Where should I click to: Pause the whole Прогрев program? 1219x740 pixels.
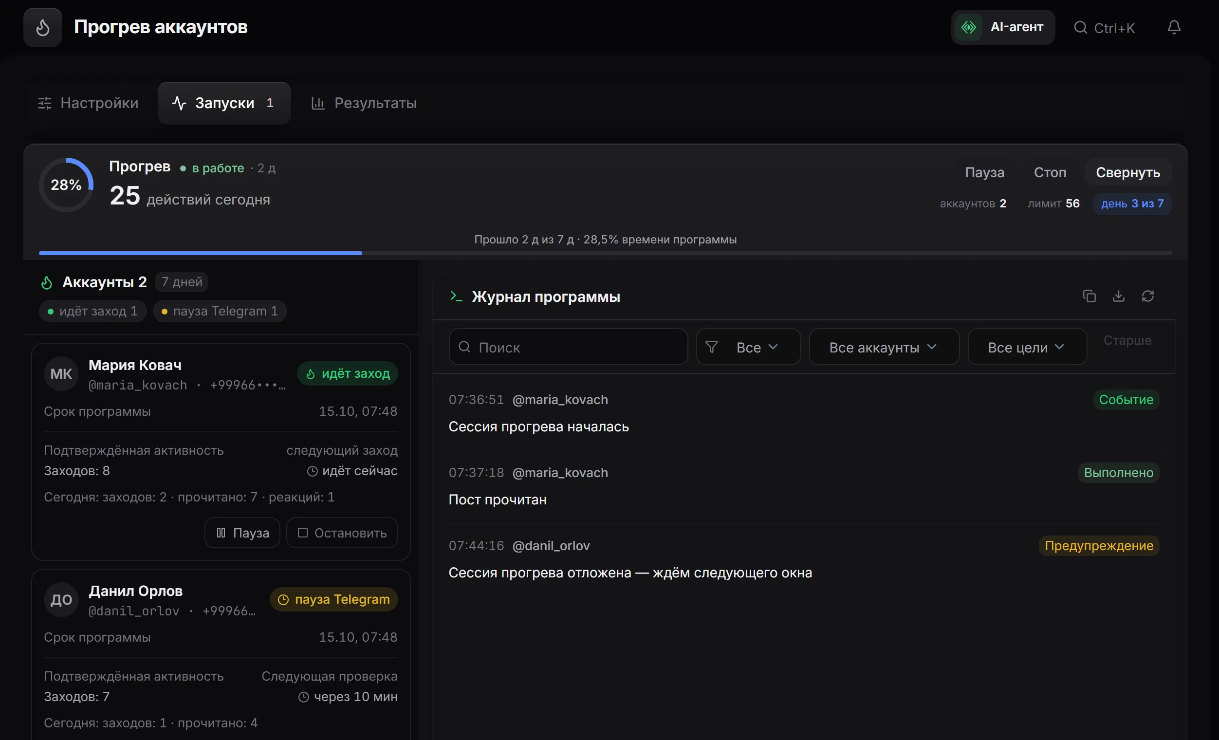coord(984,172)
